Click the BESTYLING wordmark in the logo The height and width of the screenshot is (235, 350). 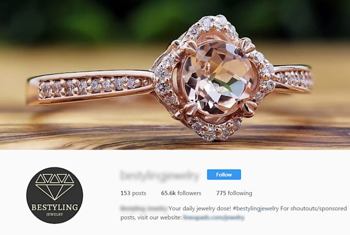tap(55, 207)
